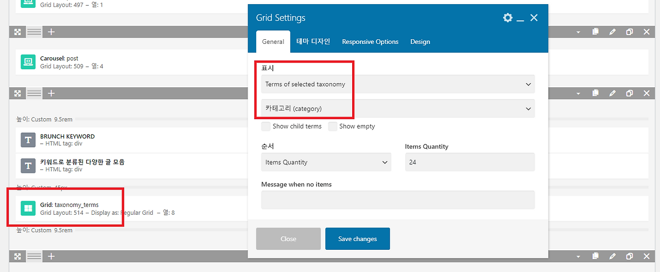Select the Carousel: post element title
The image size is (660, 272).
(59, 58)
